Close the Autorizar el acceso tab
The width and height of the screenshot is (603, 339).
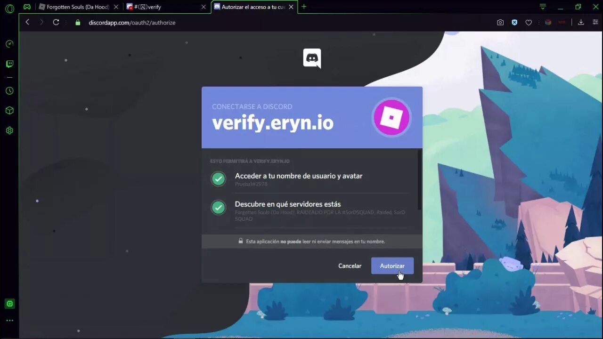(x=291, y=7)
